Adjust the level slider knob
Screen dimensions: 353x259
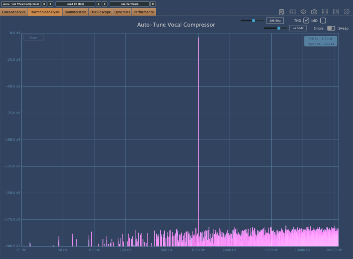(279, 28)
